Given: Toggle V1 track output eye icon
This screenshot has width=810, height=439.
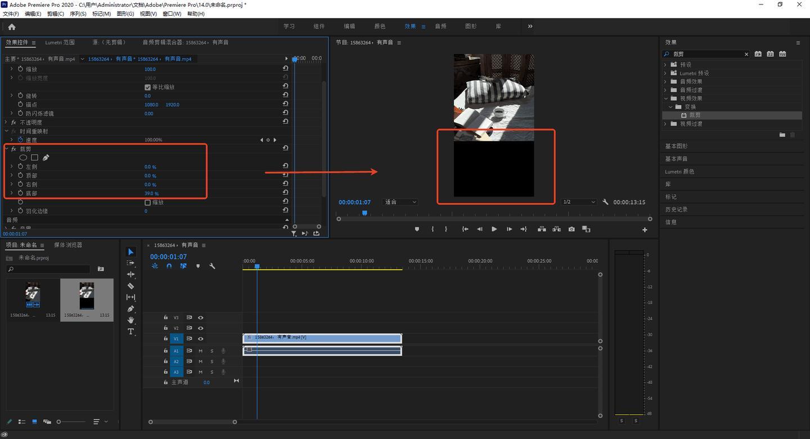Looking at the screenshot, I should click(200, 339).
